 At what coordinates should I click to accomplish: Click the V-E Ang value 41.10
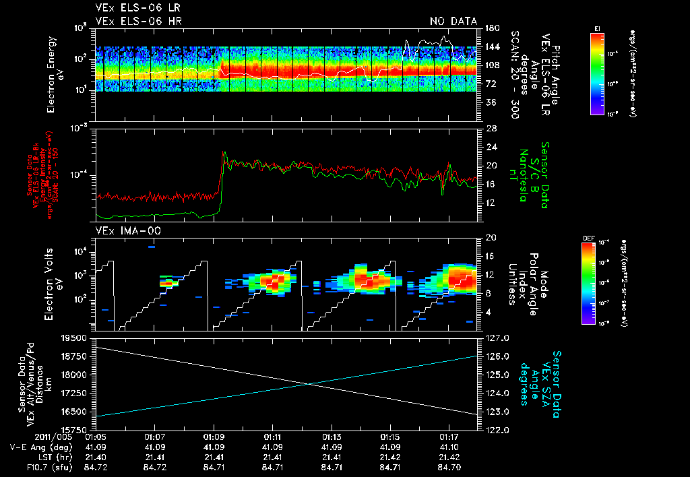pos(449,447)
